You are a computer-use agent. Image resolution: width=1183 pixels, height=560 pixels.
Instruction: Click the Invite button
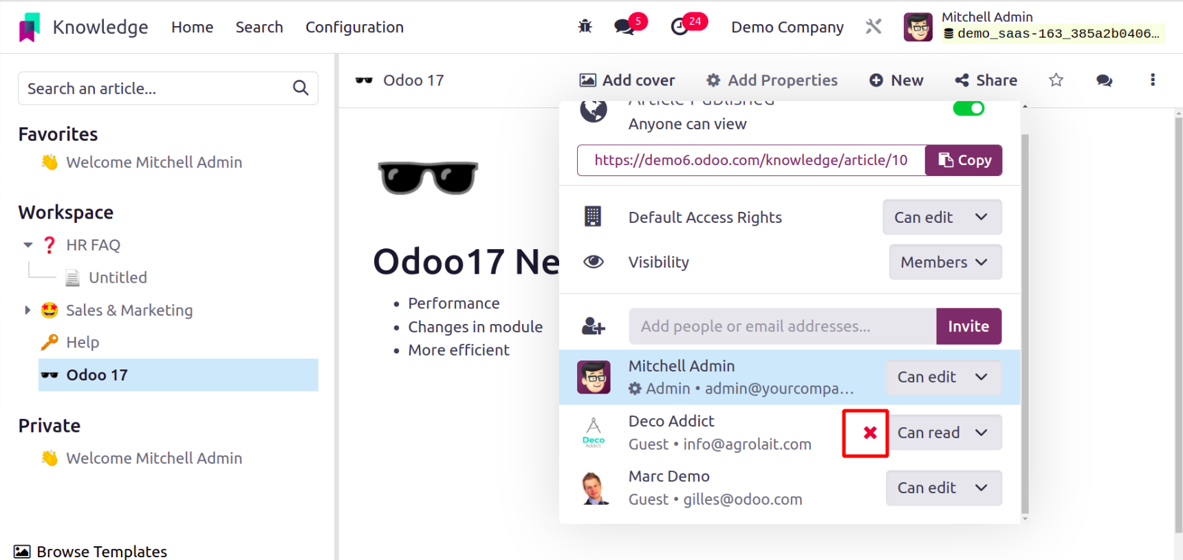pos(968,326)
